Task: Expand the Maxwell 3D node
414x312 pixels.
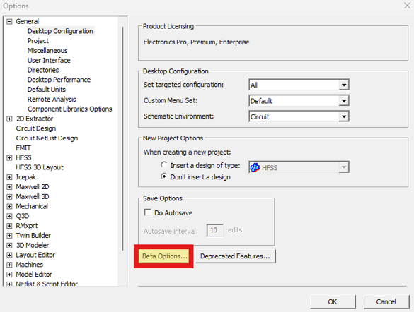Action: pyautogui.click(x=9, y=197)
